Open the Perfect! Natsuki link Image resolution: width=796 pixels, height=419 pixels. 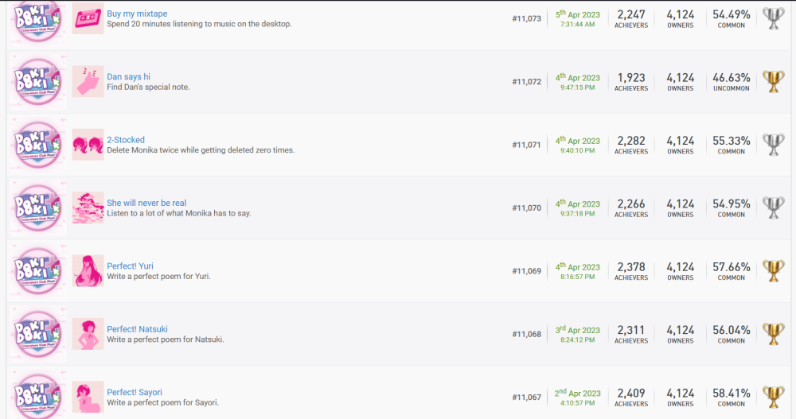pos(137,329)
